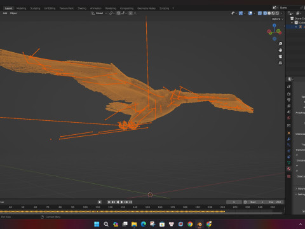
Task: Open the Particles properties tab
Action: coord(288,145)
